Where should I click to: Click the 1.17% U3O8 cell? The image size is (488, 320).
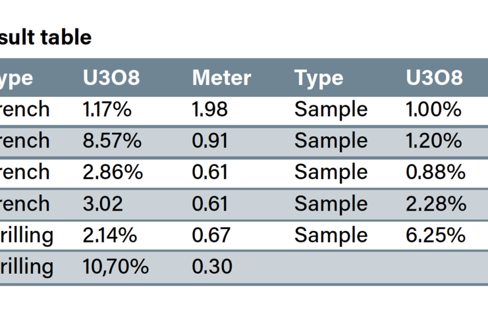click(107, 109)
